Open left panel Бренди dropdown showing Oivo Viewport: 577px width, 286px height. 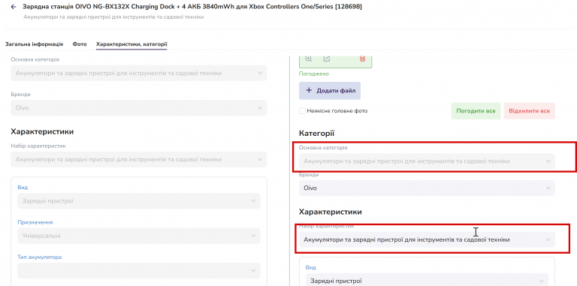pos(139,107)
